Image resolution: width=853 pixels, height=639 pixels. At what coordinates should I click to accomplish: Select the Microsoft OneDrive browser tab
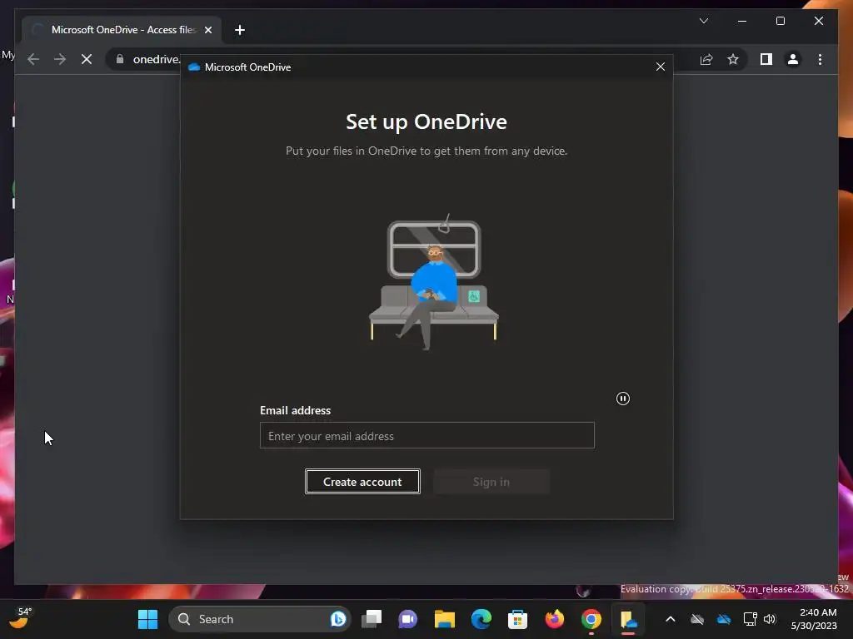tap(122, 30)
